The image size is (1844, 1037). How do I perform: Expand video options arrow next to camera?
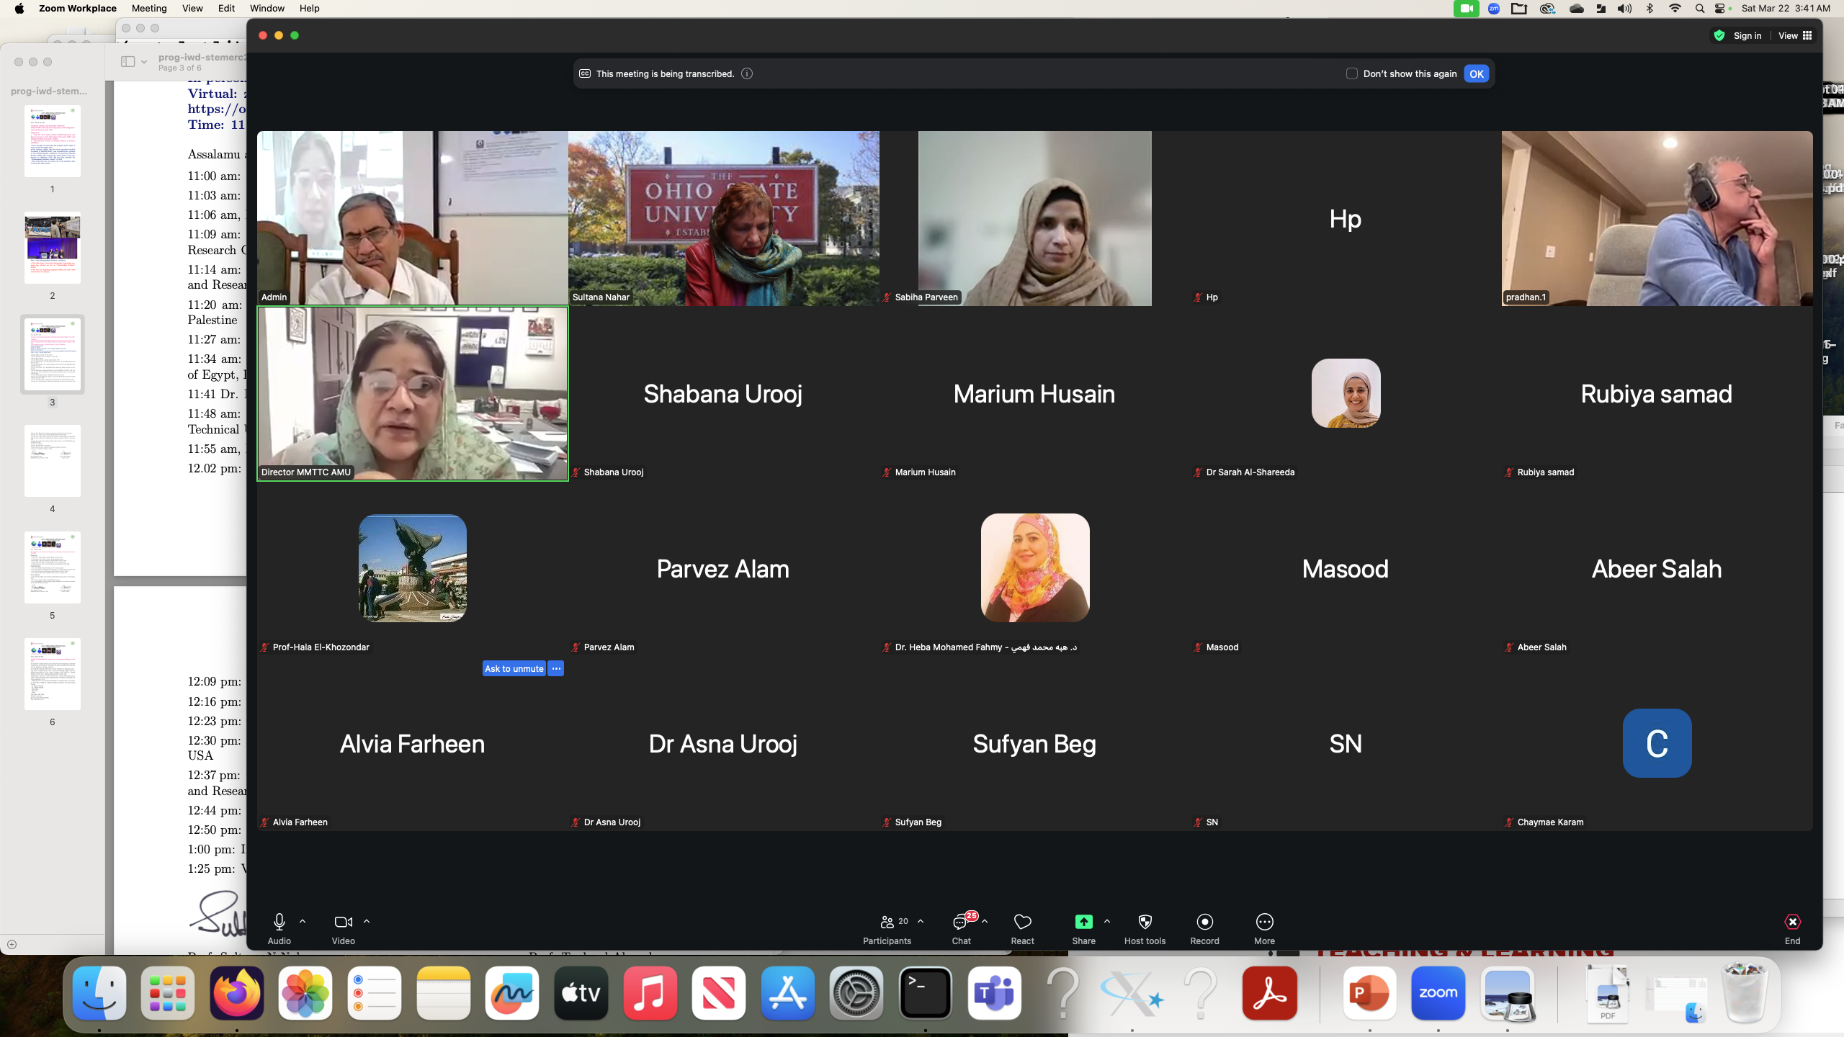pyautogui.click(x=367, y=921)
